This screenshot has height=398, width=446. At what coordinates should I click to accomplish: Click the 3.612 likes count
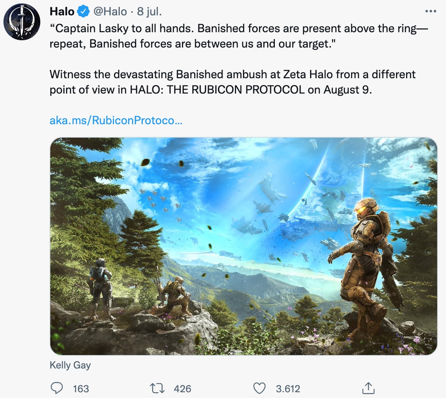pyautogui.click(x=288, y=389)
